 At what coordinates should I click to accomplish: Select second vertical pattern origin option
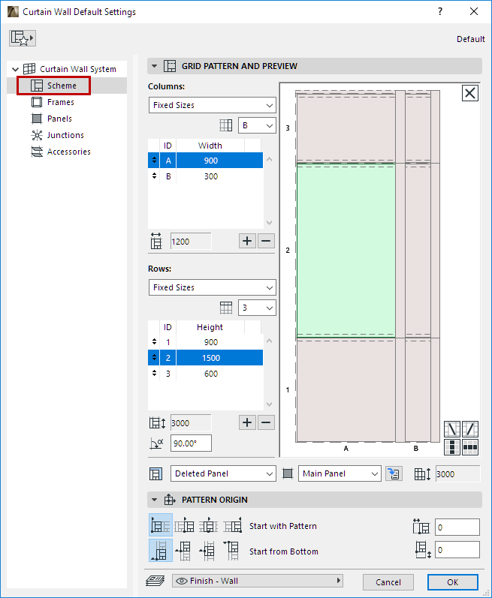184,551
